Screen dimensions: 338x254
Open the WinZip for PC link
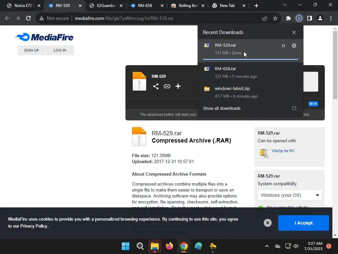(283, 151)
